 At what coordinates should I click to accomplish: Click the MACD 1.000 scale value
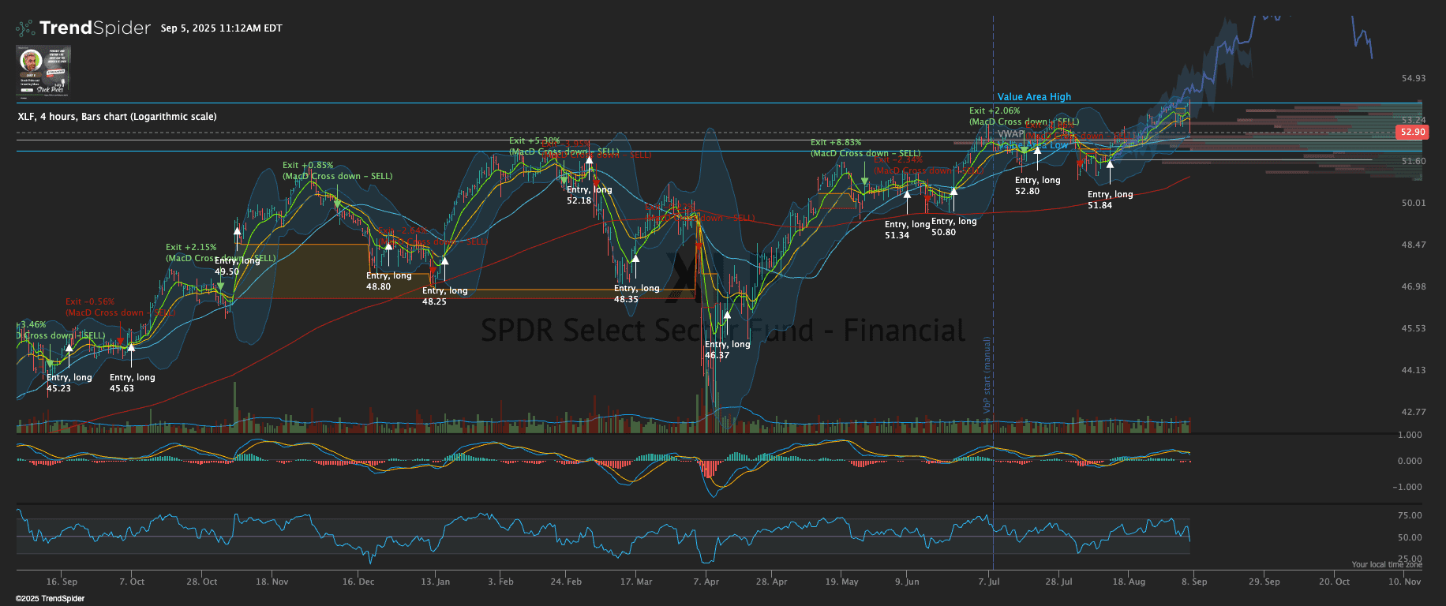(x=1410, y=435)
